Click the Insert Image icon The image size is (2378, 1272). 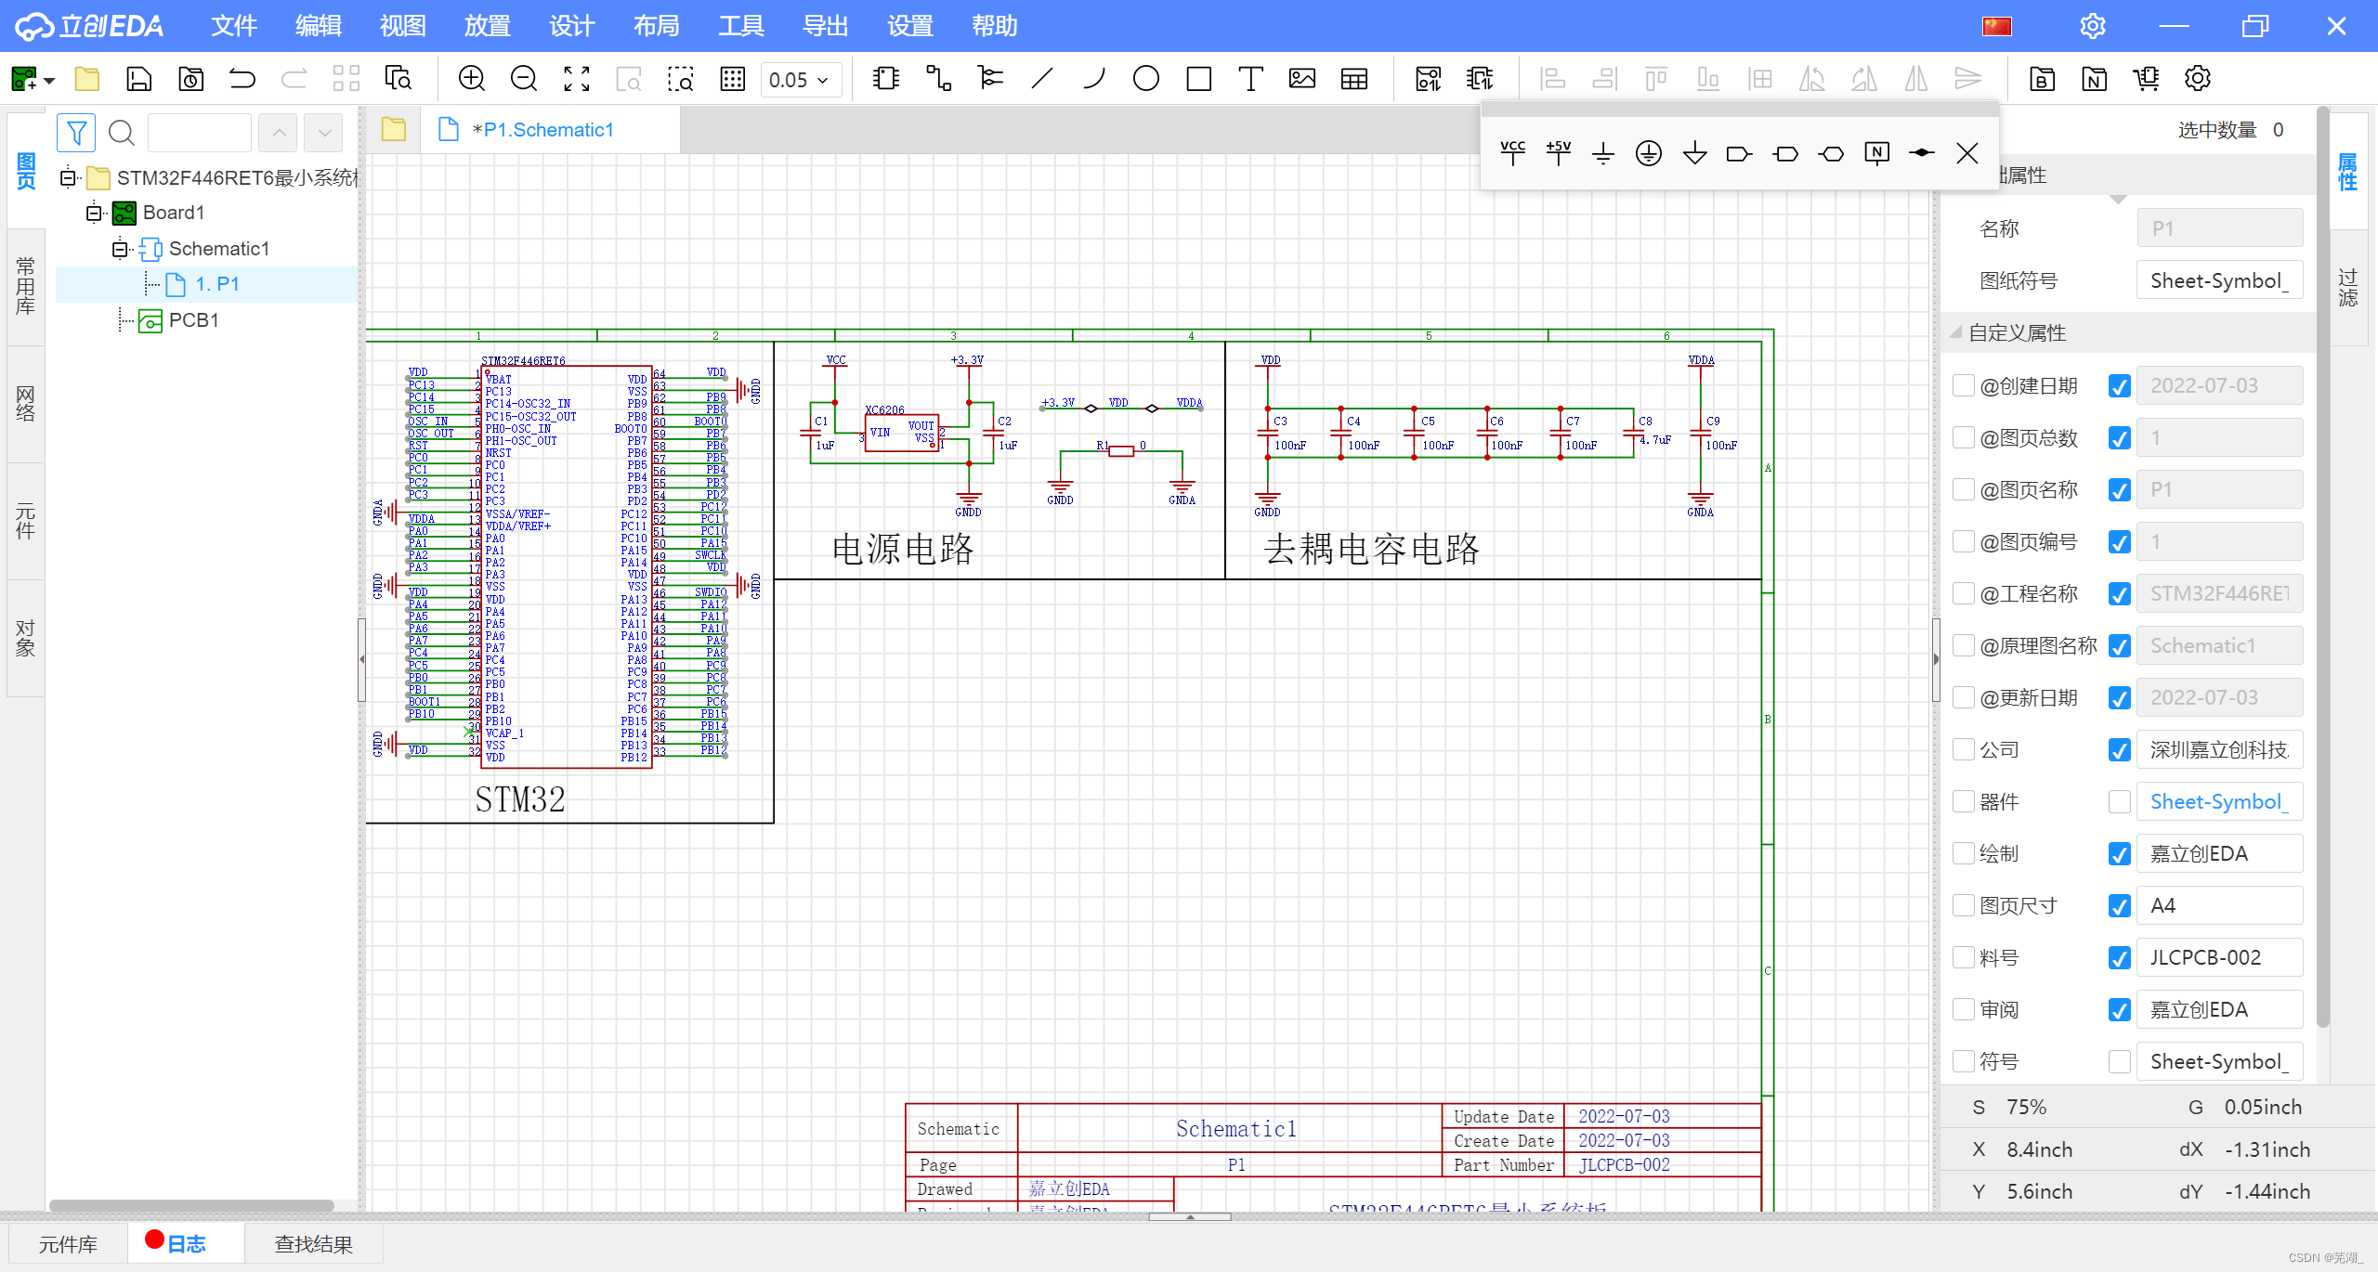pyautogui.click(x=1302, y=79)
